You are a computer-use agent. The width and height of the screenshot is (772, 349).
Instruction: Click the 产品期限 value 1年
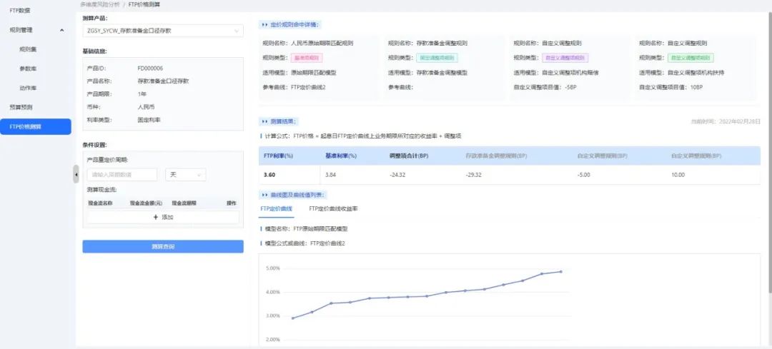point(142,94)
